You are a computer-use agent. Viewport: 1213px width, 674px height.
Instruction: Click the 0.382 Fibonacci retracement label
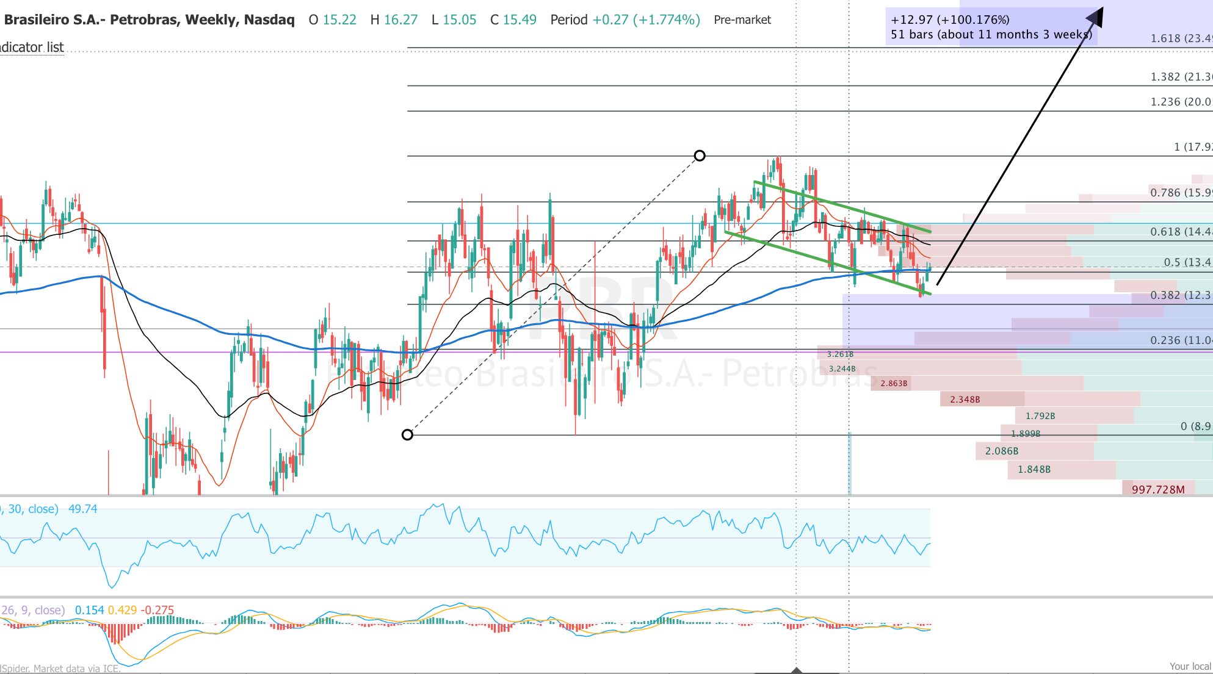tap(1181, 295)
